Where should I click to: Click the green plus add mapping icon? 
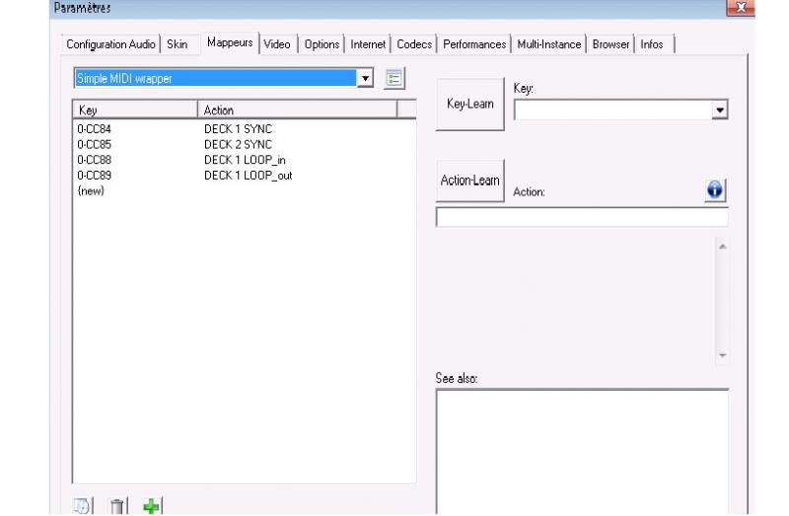tap(151, 506)
